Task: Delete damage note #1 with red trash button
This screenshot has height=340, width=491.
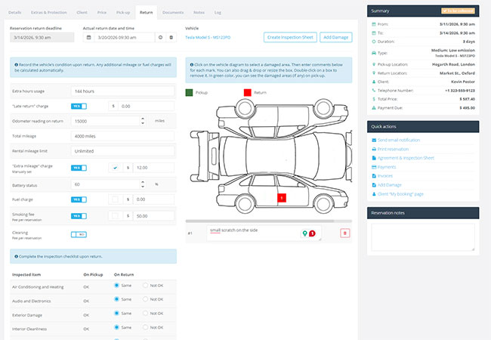Action: coord(344,233)
